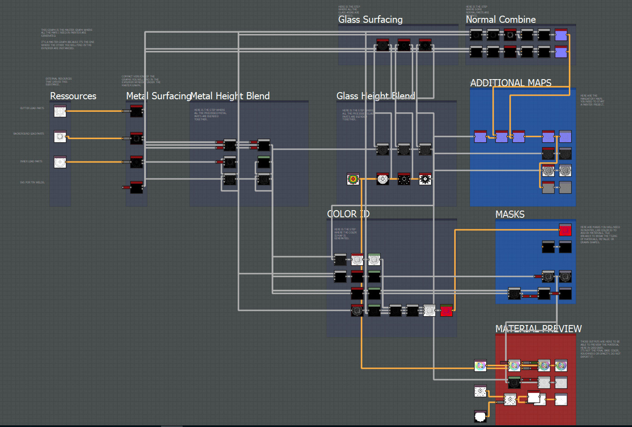632x427 pixels.
Task: Select the MATERIAL PREVIEW frame title
Action: click(538, 329)
